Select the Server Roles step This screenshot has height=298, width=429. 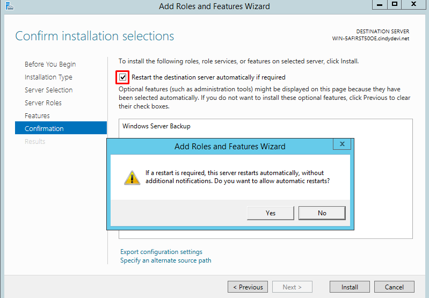tap(43, 103)
